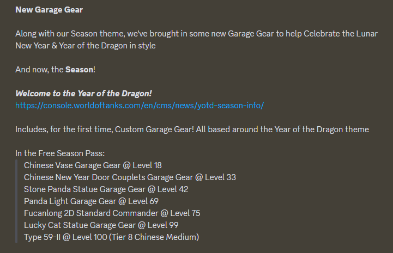Click the 'Along with our Season theme' paragraph
The image size is (393, 253).
tap(196, 40)
